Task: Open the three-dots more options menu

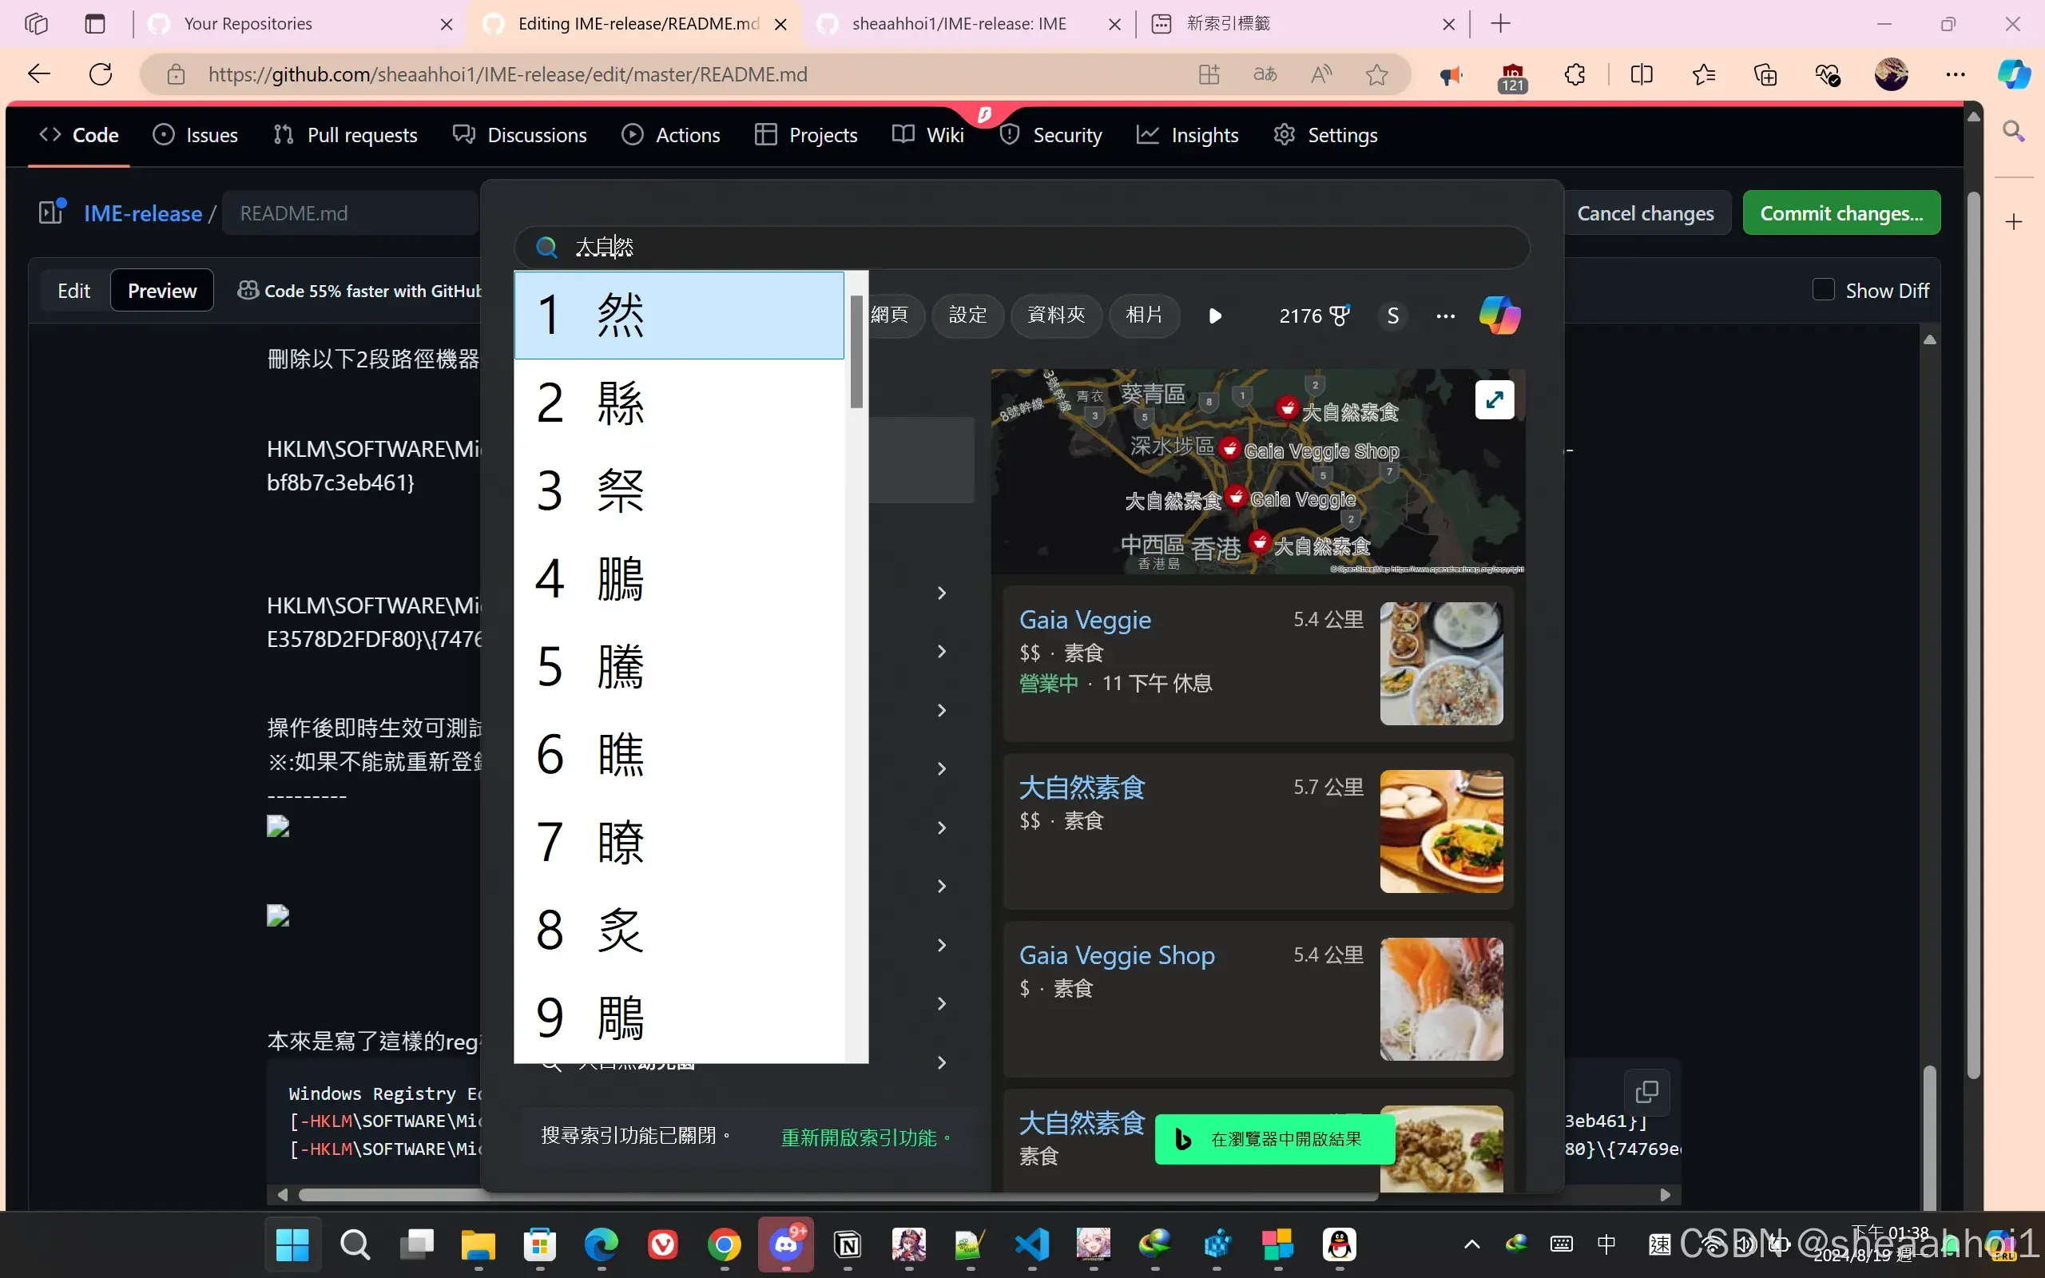Action: point(1445,316)
